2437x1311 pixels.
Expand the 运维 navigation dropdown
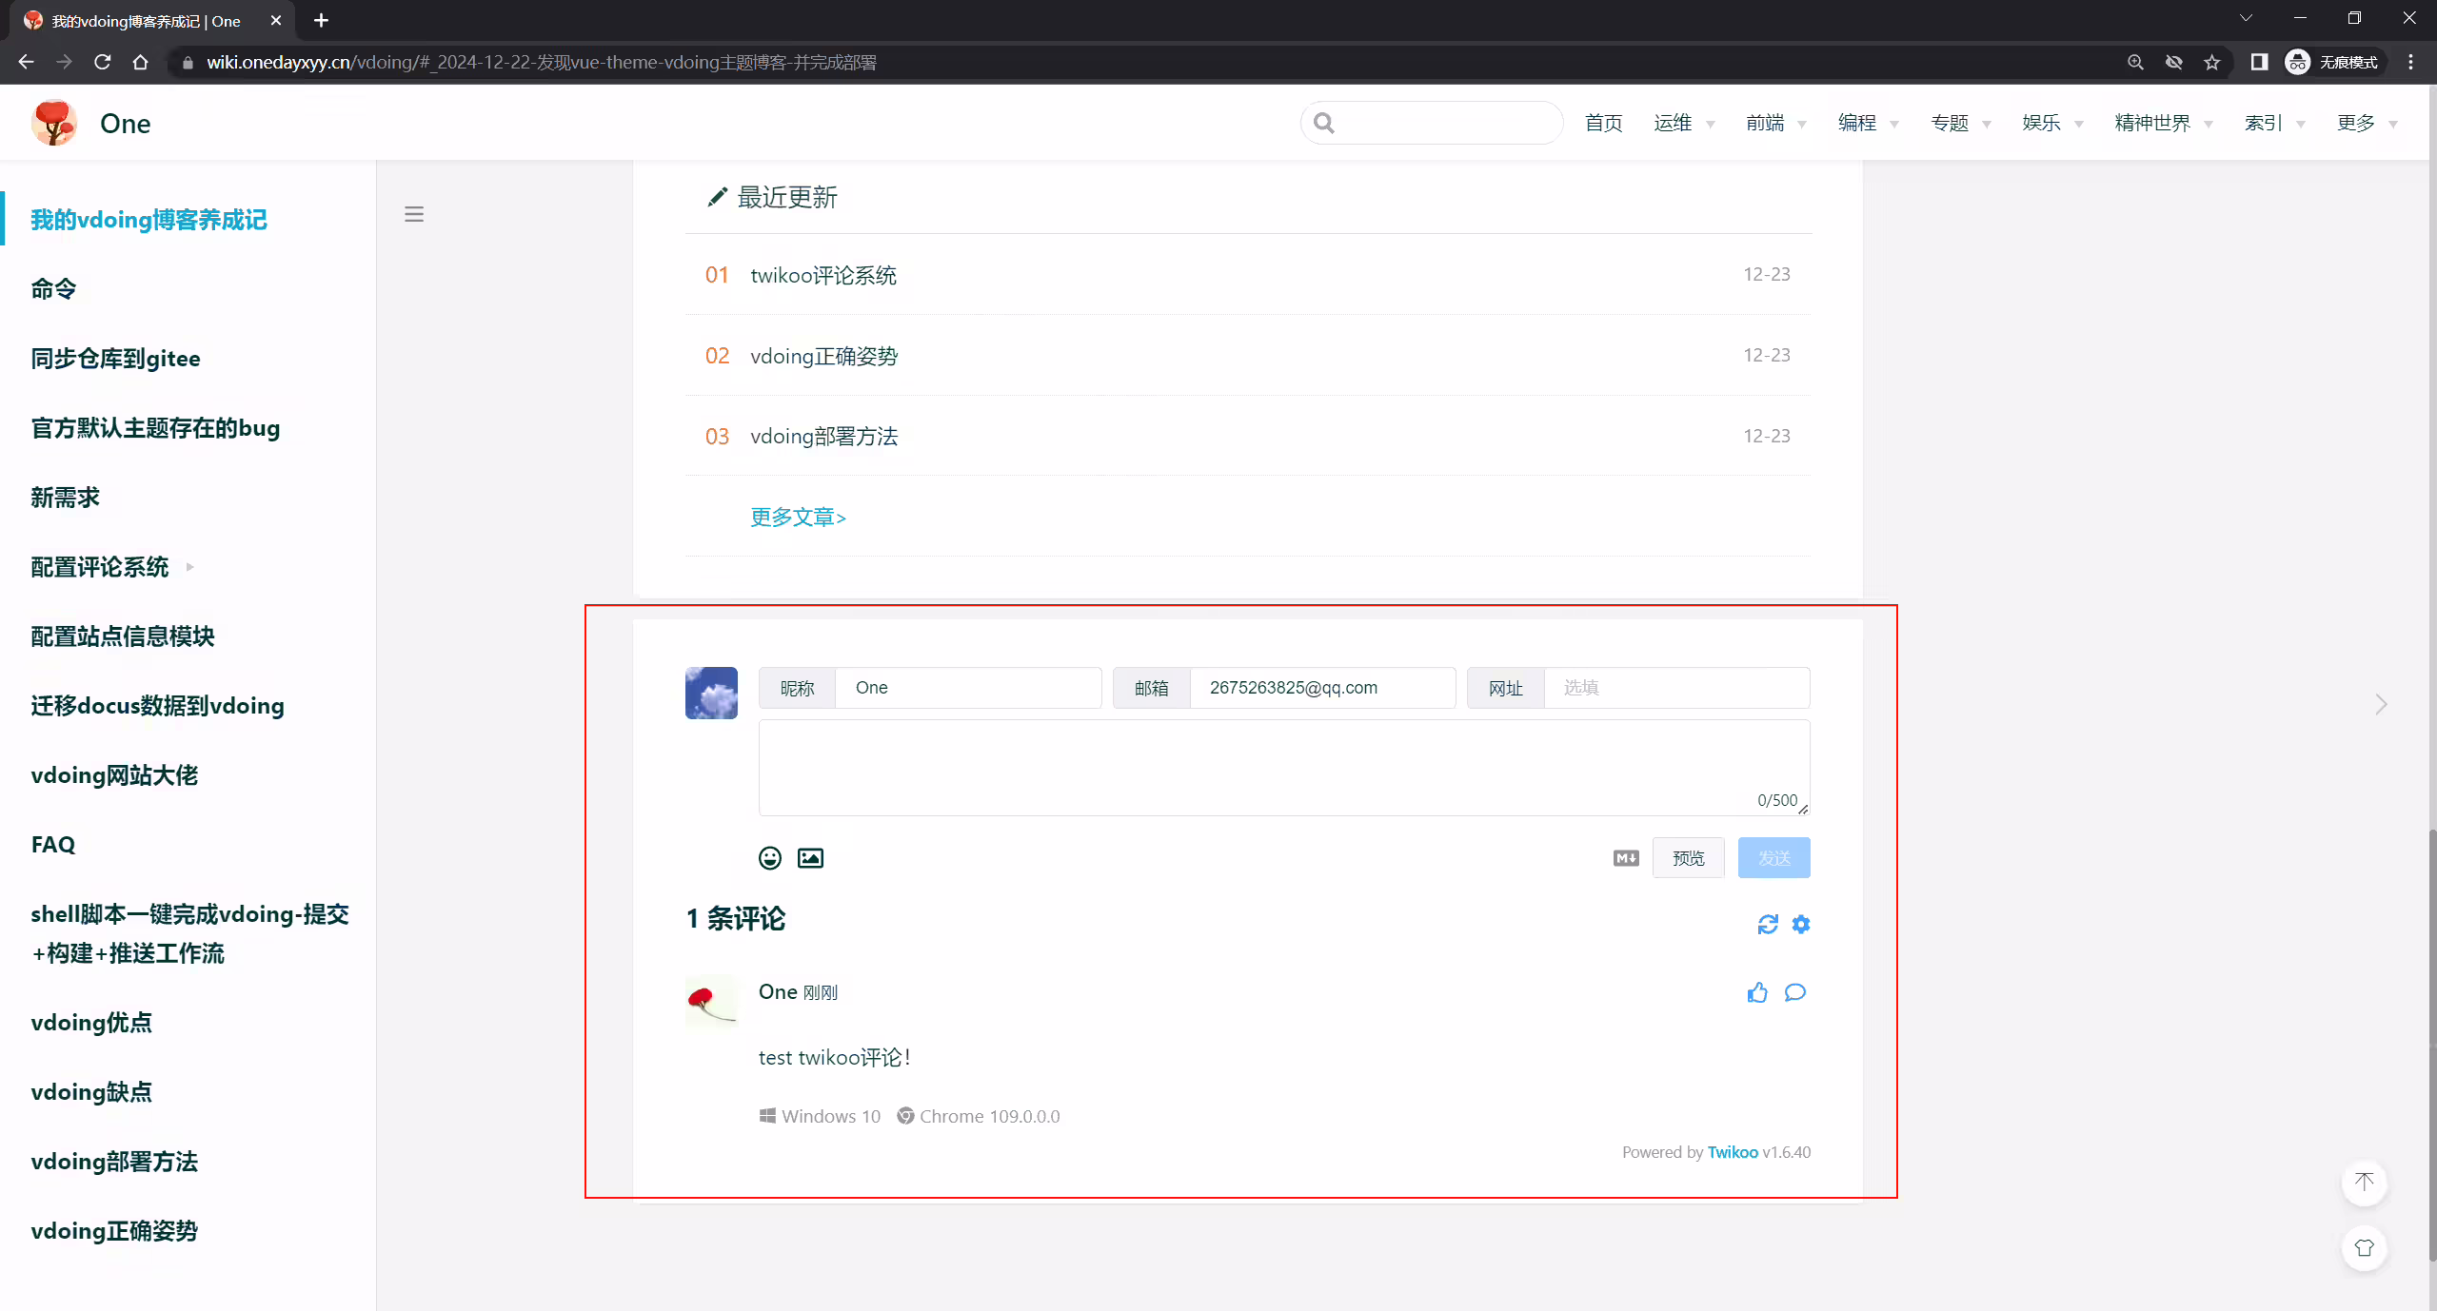pyautogui.click(x=1684, y=123)
